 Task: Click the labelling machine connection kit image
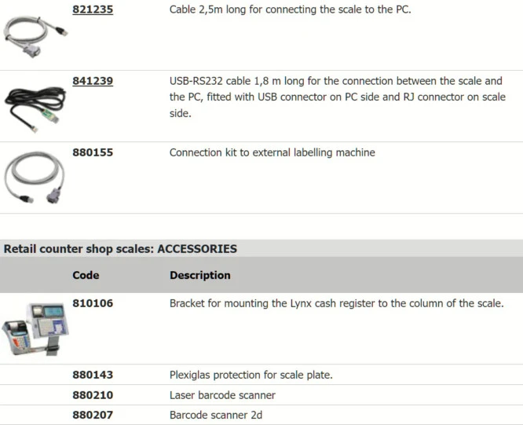(35, 178)
